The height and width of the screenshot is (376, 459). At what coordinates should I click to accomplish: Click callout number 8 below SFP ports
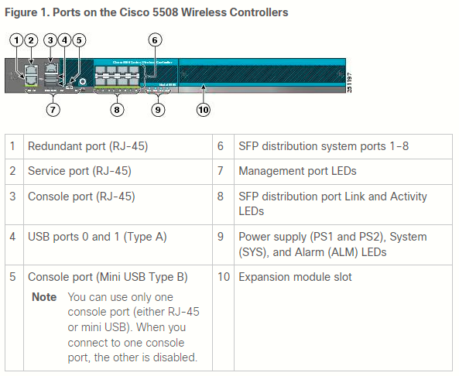coord(117,110)
